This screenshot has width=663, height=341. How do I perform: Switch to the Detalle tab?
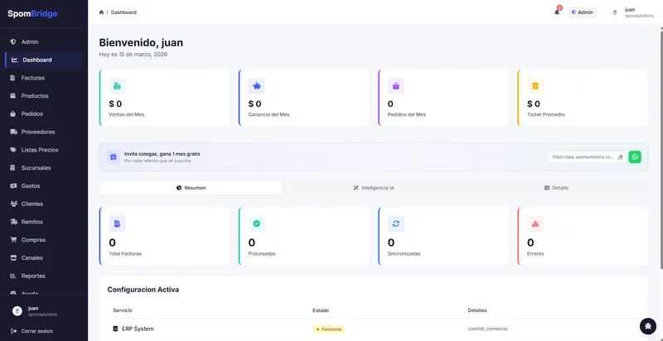coord(556,188)
